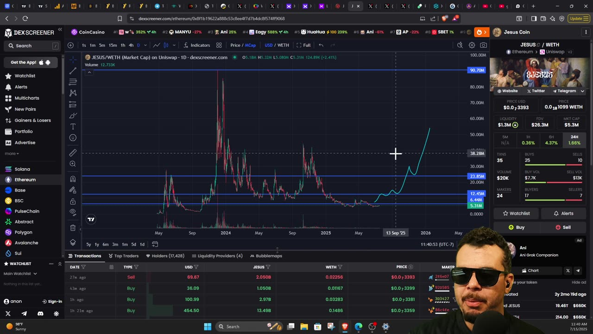Switch chart to 15m interval
The image size is (593, 334).
coord(113,45)
